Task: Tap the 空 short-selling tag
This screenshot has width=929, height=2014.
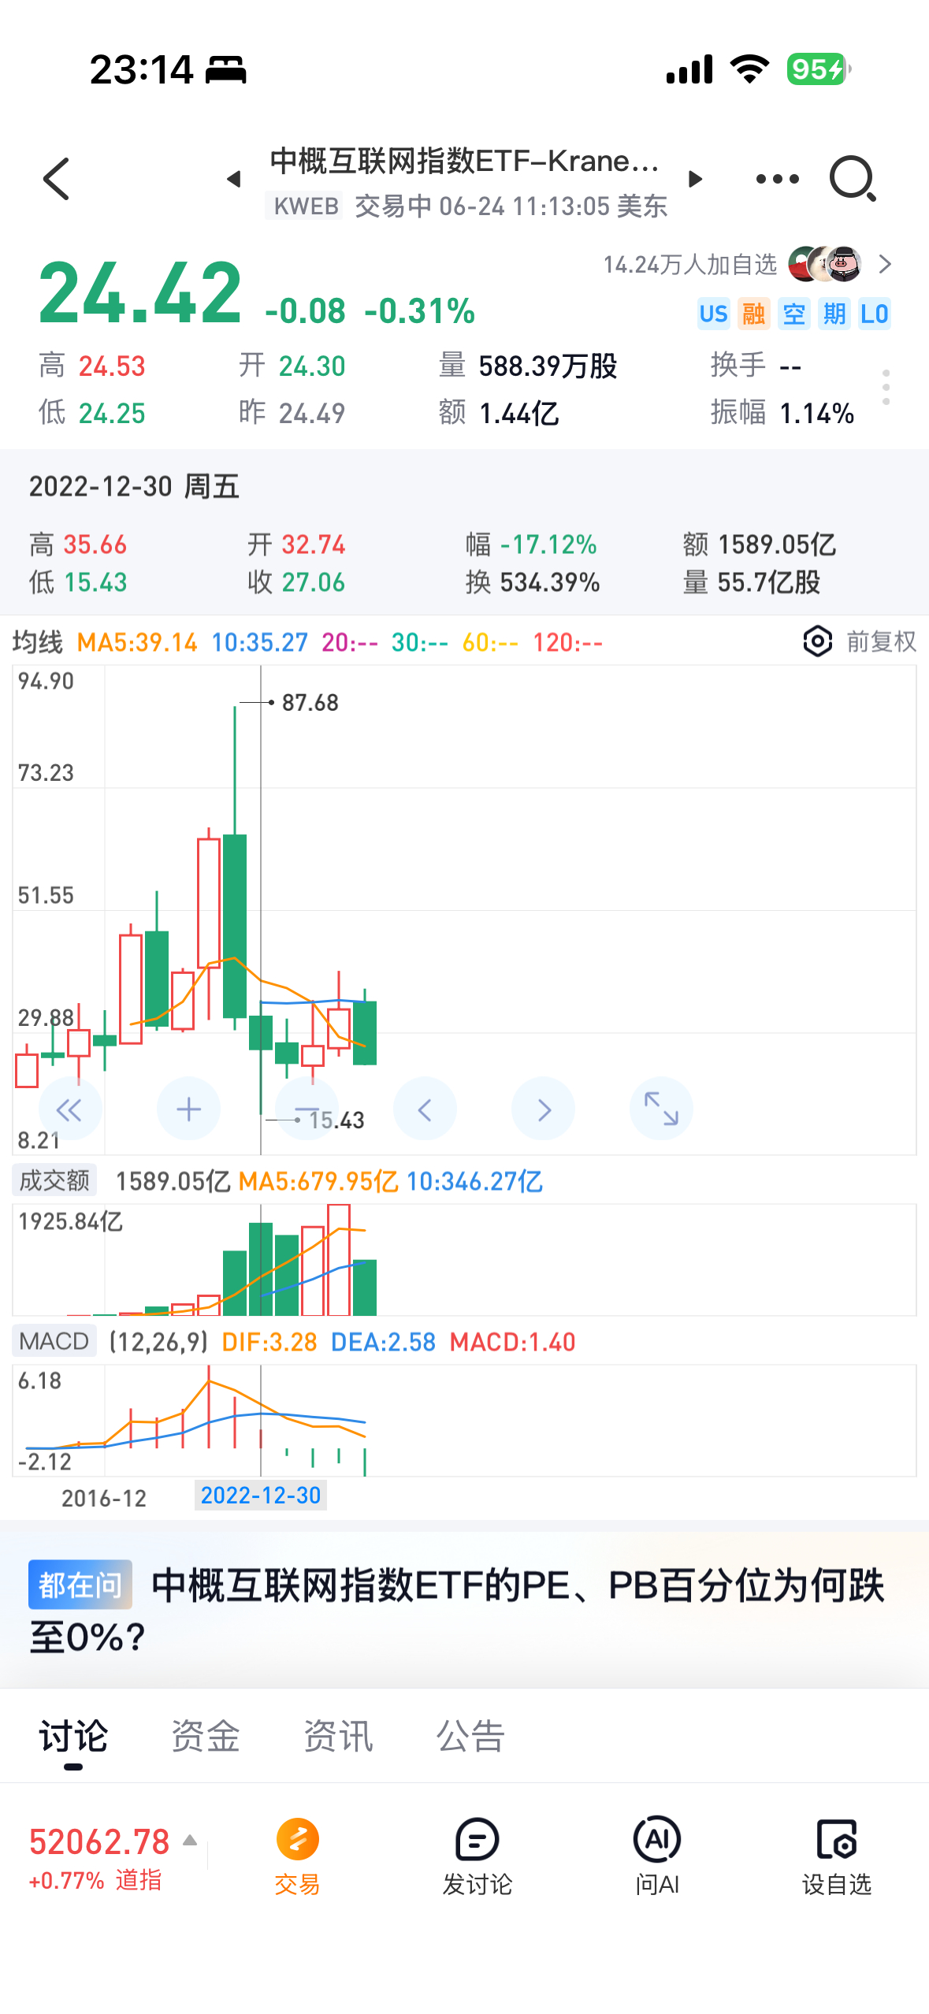Action: [794, 314]
